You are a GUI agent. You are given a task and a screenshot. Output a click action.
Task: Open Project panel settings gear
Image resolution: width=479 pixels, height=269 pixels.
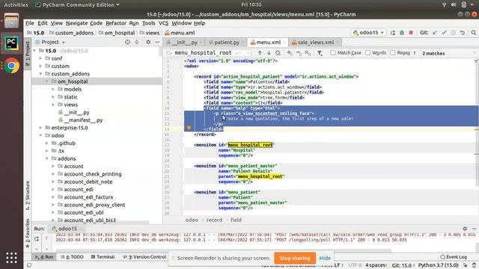coord(148,42)
